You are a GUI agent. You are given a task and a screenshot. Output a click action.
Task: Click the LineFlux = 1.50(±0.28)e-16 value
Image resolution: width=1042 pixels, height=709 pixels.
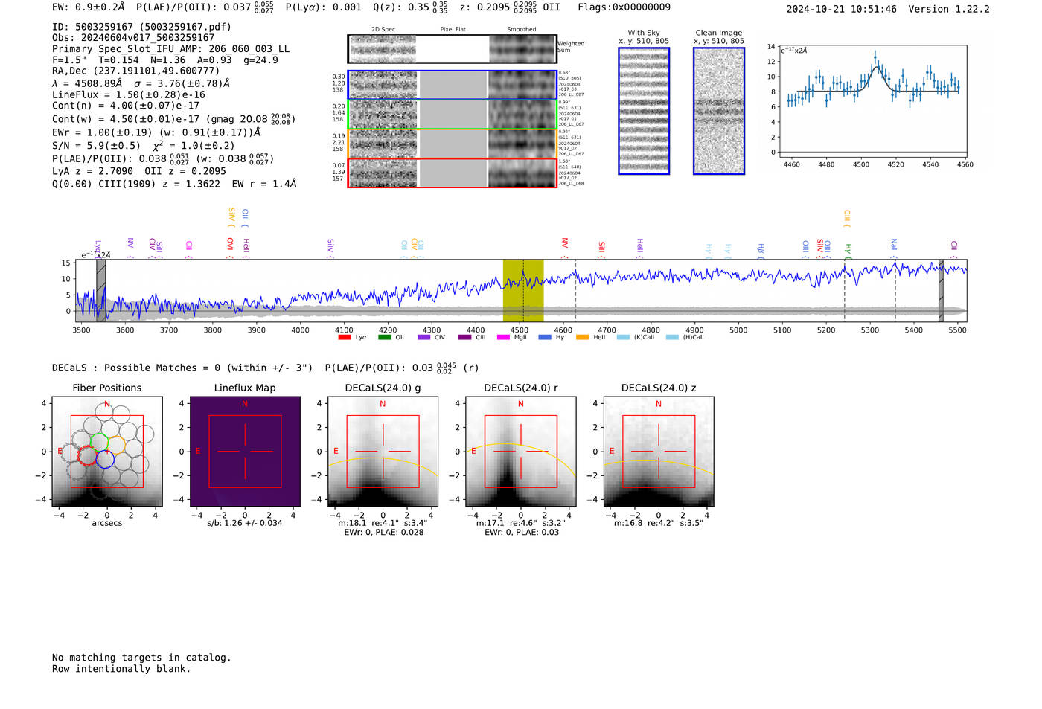(129, 94)
